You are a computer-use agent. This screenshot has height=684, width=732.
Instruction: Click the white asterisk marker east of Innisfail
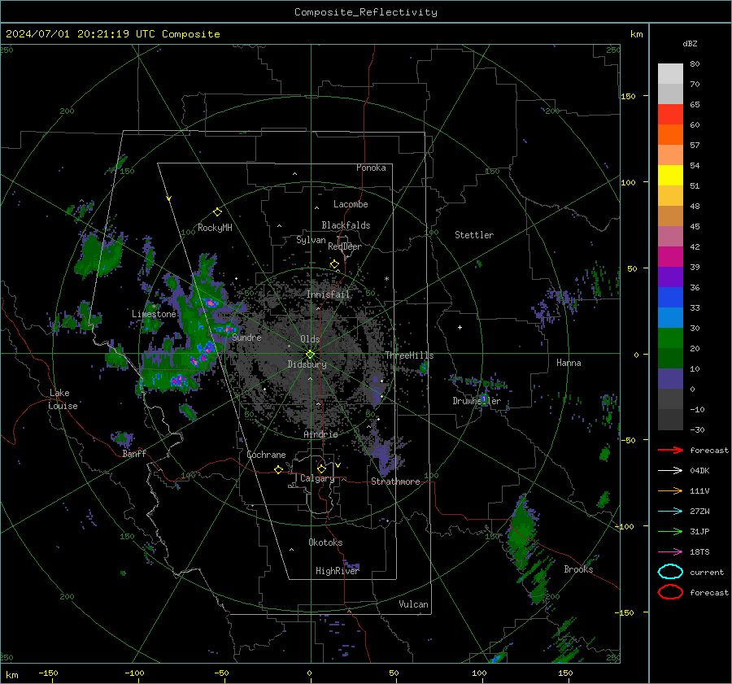(x=386, y=279)
